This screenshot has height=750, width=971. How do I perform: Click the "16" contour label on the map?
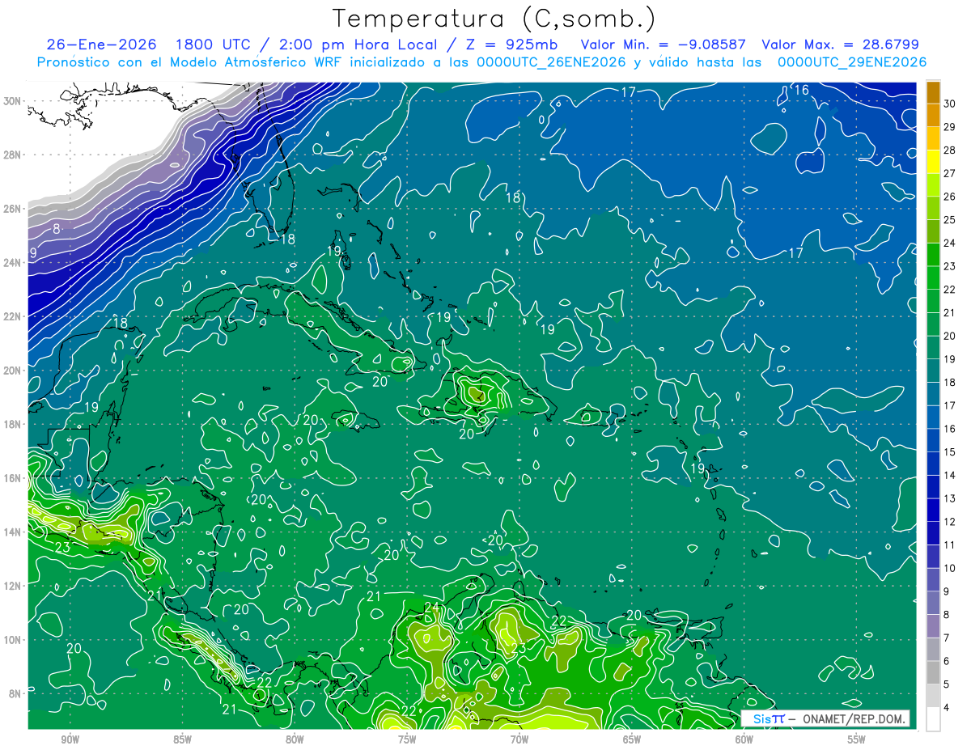801,90
